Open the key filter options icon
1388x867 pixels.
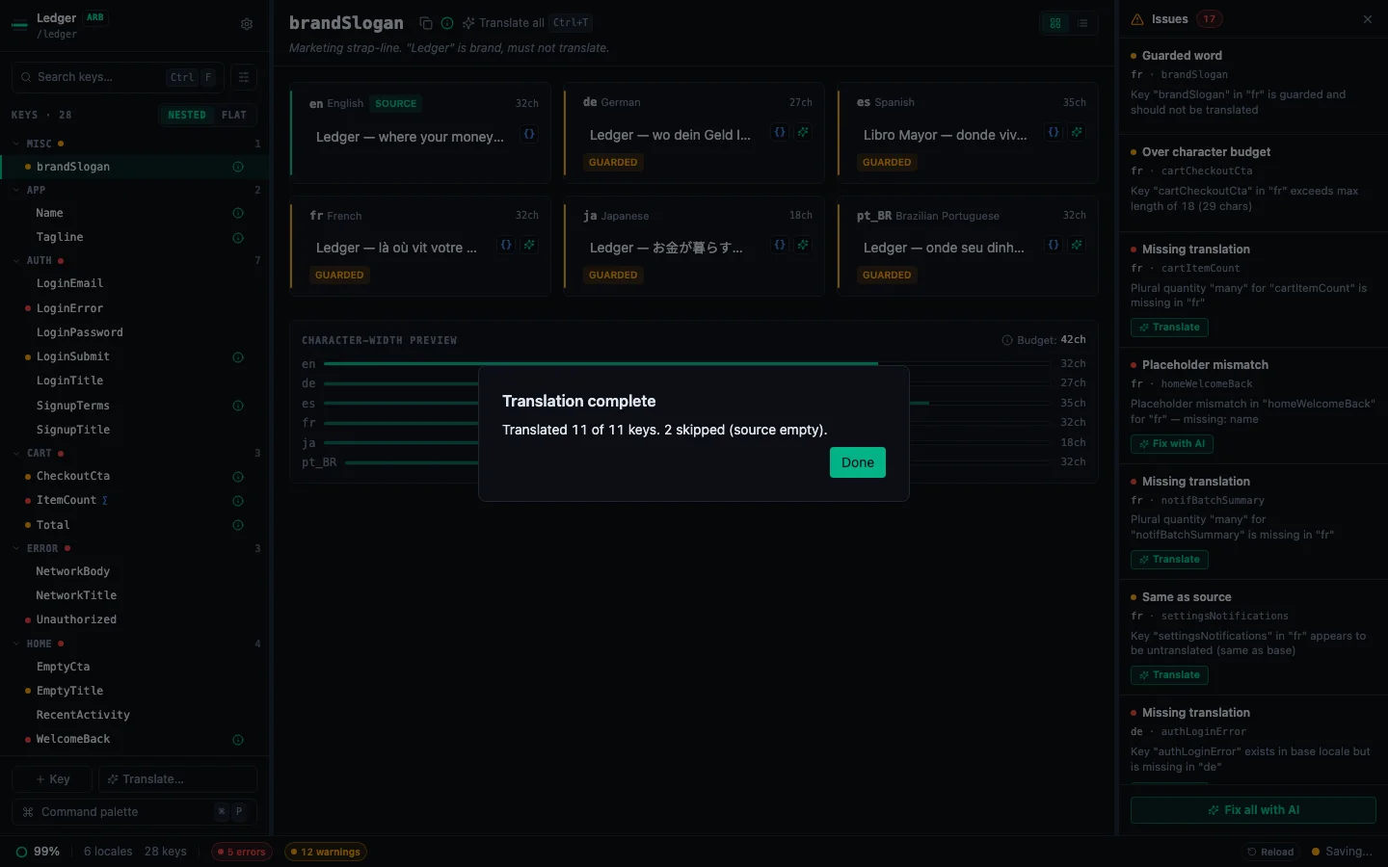(244, 77)
